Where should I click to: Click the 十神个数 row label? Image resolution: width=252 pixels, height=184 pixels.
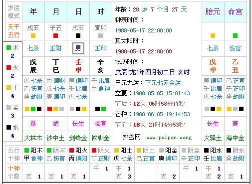coord(14,173)
